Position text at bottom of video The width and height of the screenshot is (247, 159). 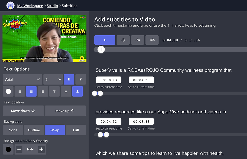tap(78, 91)
